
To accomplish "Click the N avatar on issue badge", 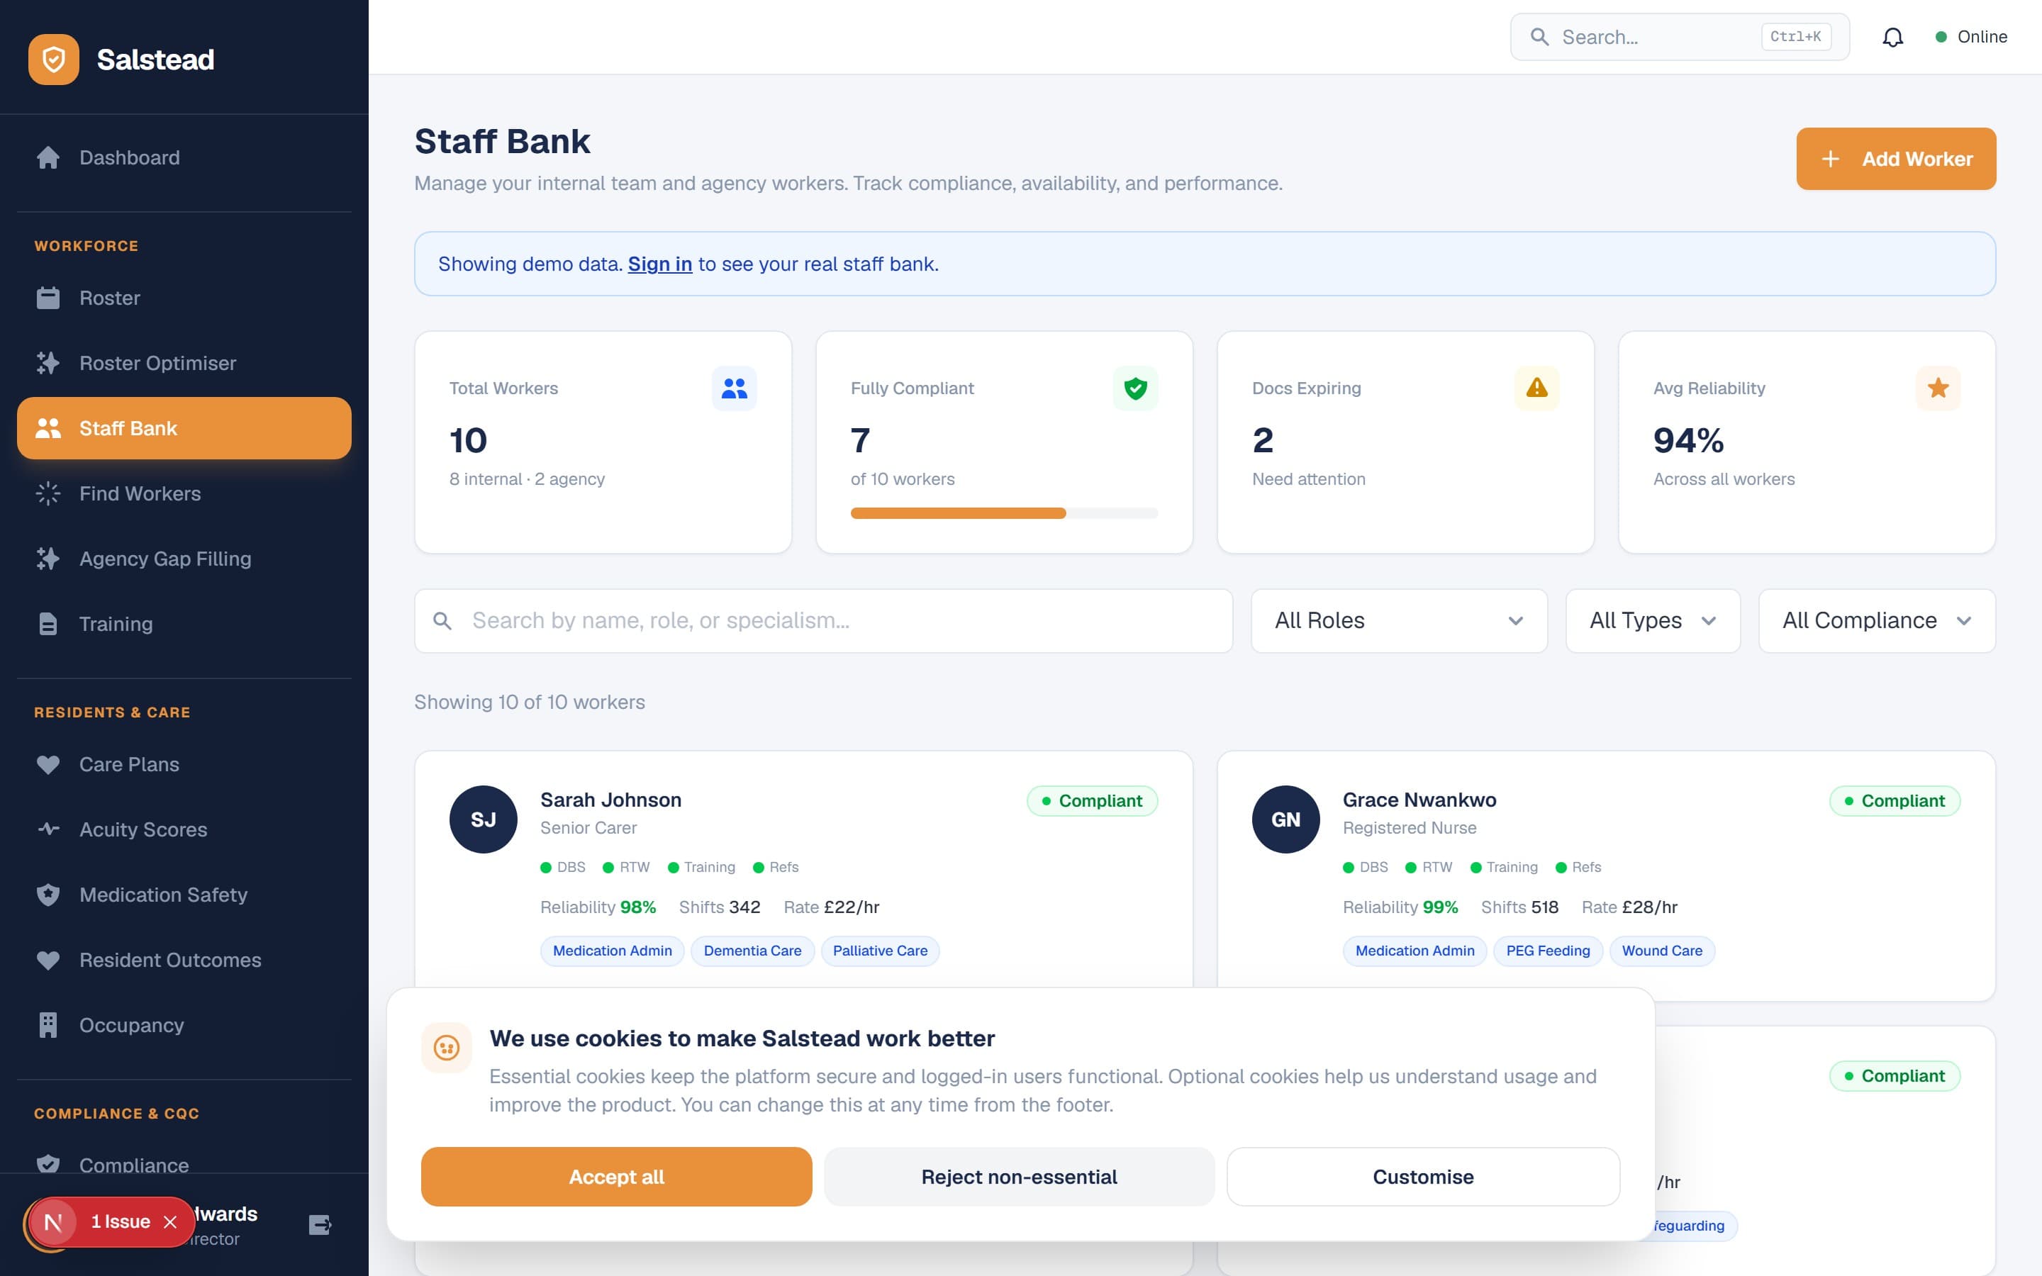I will [53, 1222].
